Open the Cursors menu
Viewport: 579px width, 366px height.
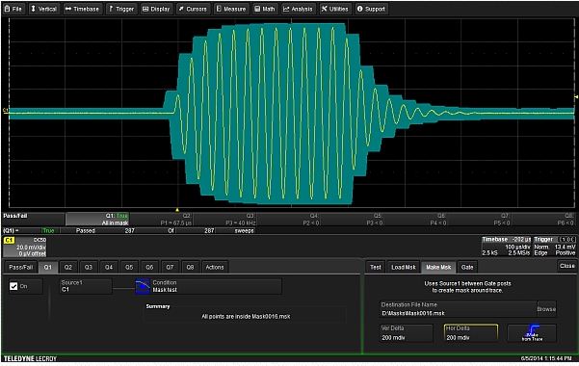(193, 9)
